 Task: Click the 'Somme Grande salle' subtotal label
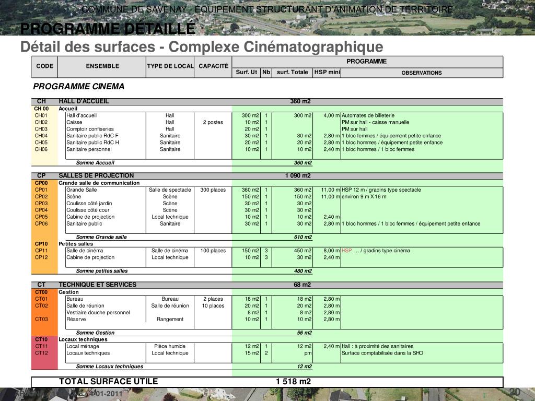pyautogui.click(x=101, y=238)
